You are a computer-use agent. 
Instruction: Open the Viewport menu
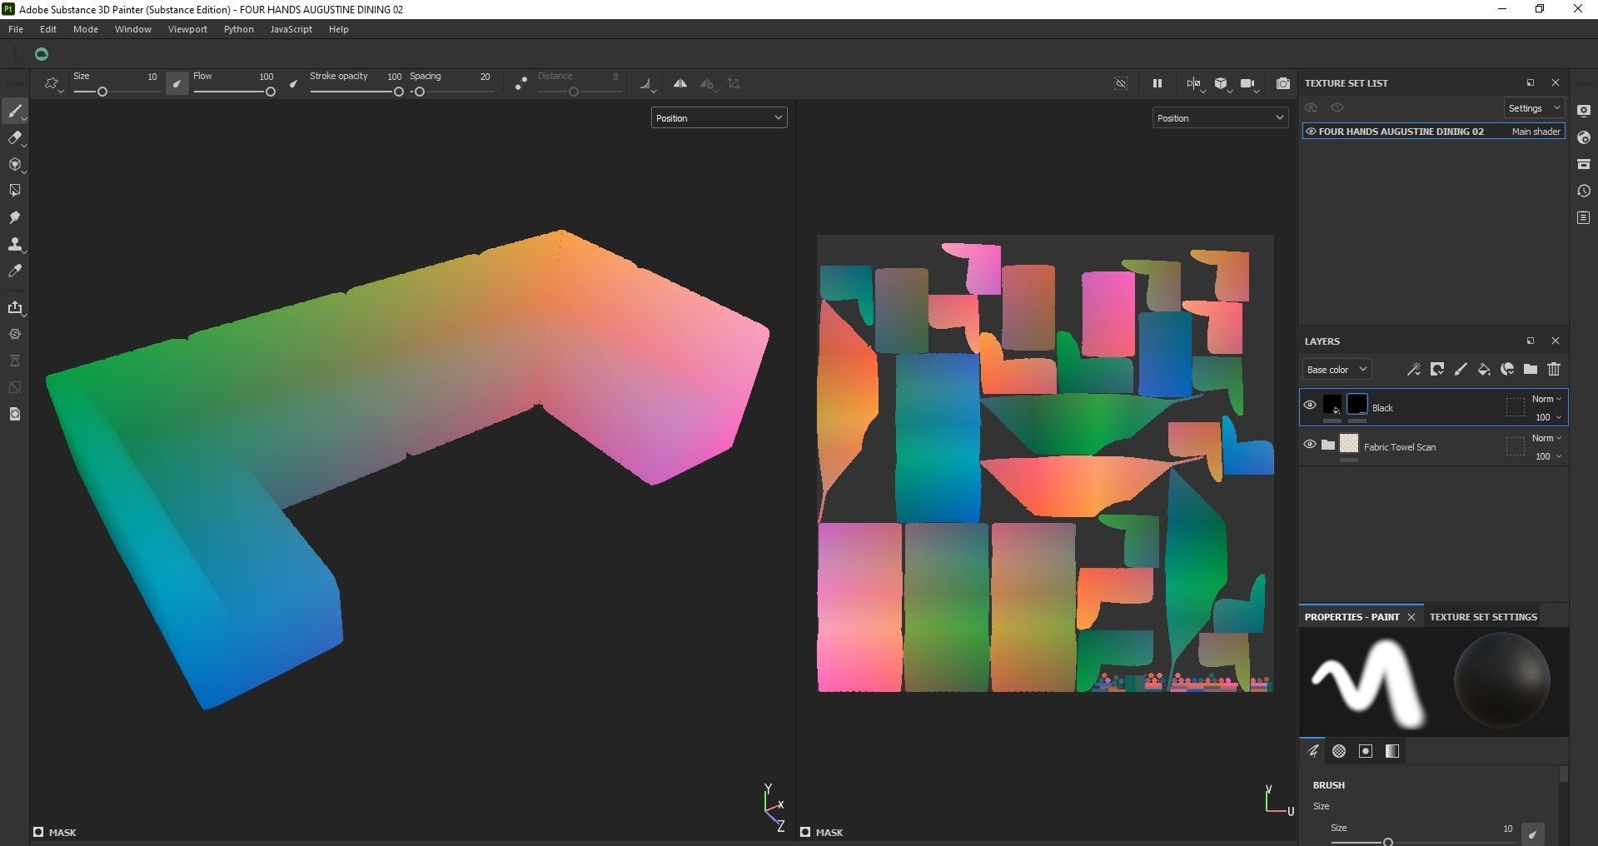187,29
